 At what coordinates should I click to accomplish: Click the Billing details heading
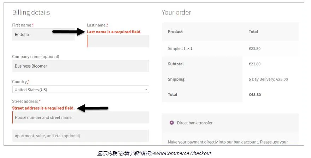(x=31, y=12)
